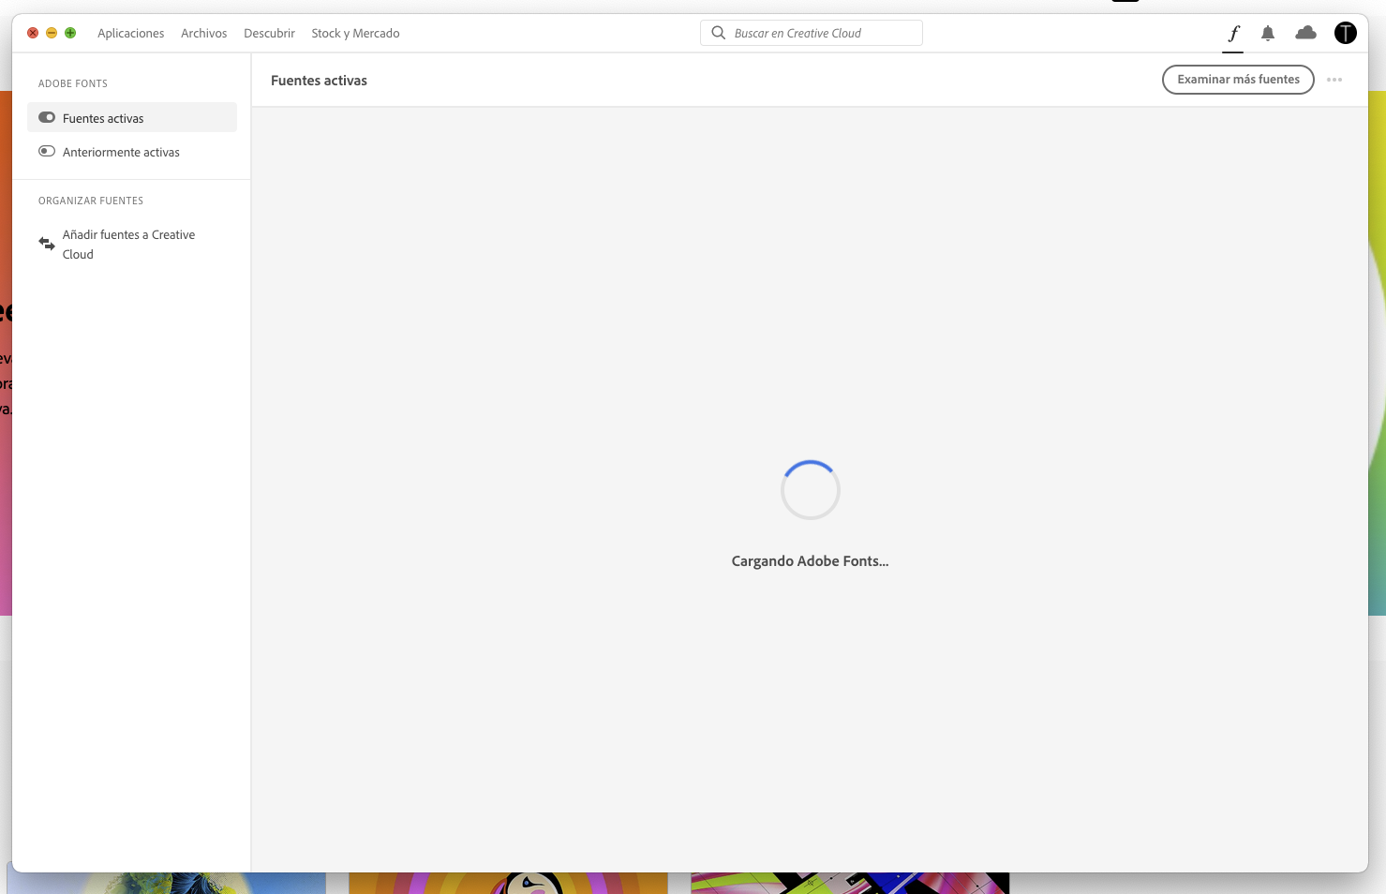Click the Cargando Adobe Fonts progress spinner
This screenshot has width=1386, height=894.
[810, 489]
